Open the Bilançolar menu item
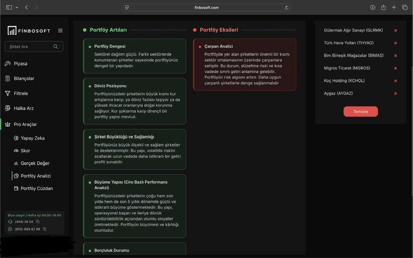 24,78
